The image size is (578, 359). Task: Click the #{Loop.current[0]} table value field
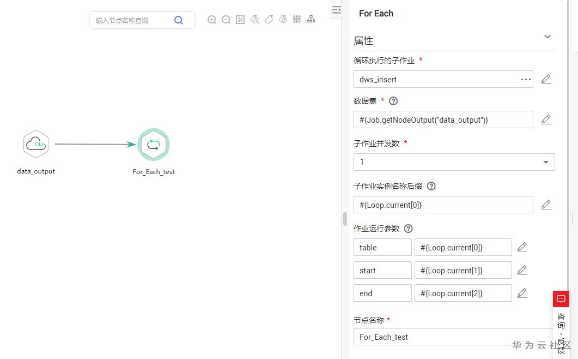[x=463, y=248]
